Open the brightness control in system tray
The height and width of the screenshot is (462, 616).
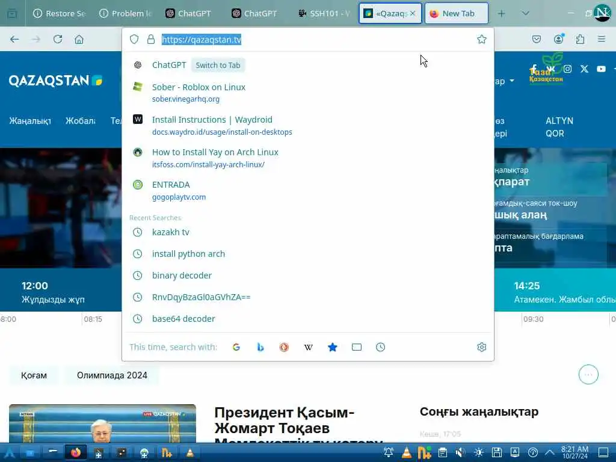point(478,453)
